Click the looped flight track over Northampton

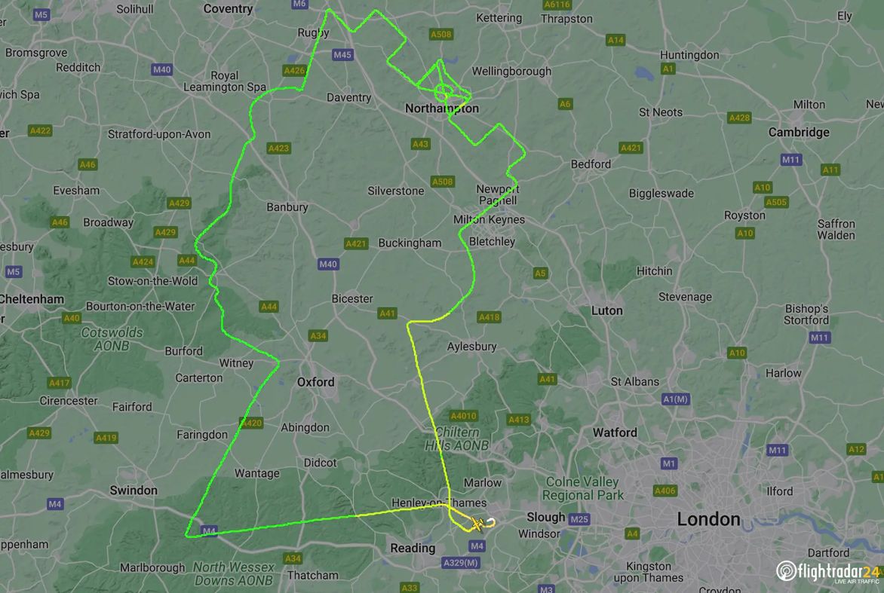[x=444, y=90]
